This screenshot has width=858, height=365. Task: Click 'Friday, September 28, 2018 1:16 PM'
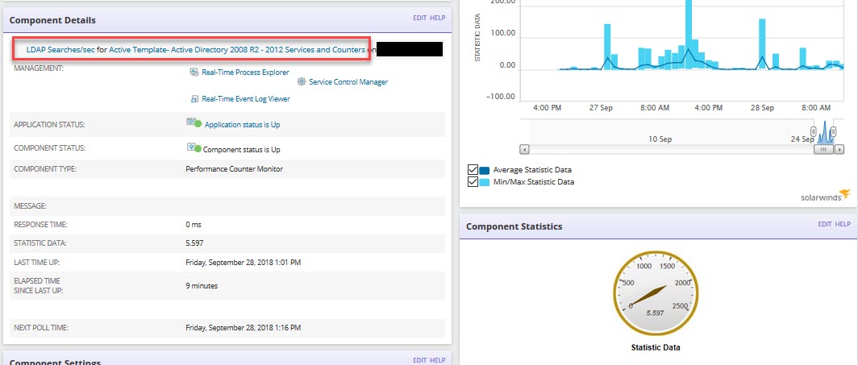244,328
